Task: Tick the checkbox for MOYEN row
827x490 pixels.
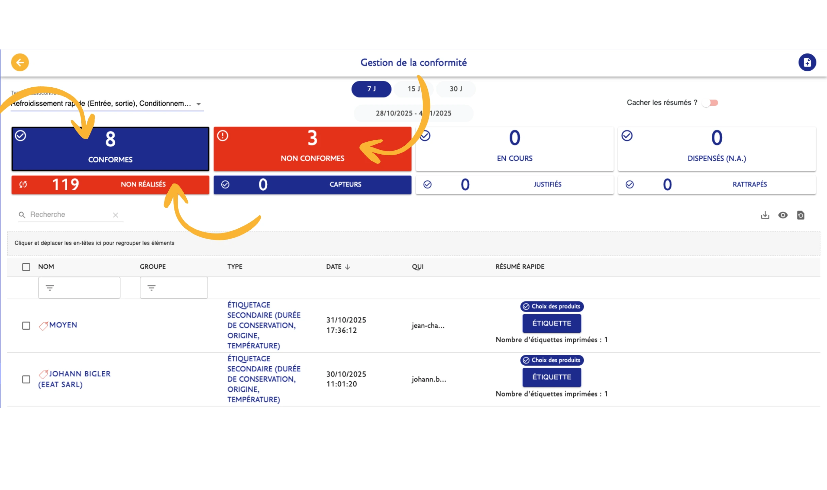Action: [26, 326]
